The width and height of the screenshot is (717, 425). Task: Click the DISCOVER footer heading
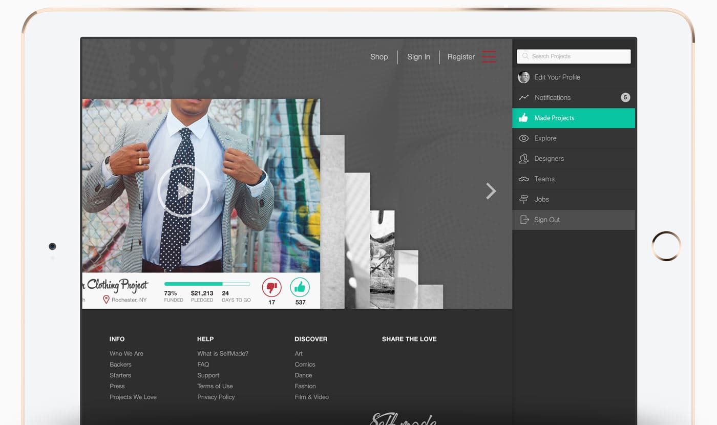pyautogui.click(x=311, y=339)
